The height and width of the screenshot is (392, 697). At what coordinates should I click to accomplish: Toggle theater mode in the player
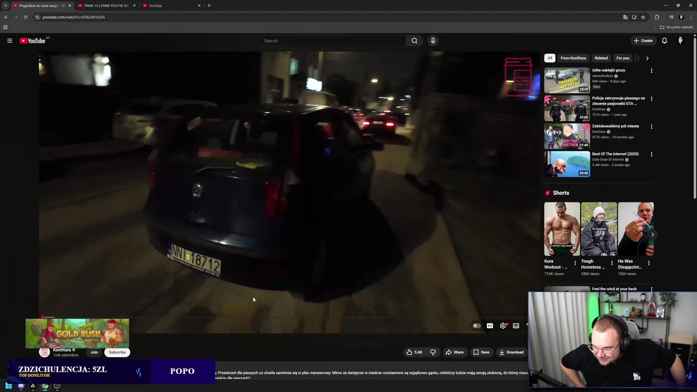pos(516,326)
